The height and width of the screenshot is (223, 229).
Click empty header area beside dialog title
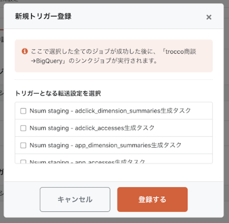pos(138,17)
